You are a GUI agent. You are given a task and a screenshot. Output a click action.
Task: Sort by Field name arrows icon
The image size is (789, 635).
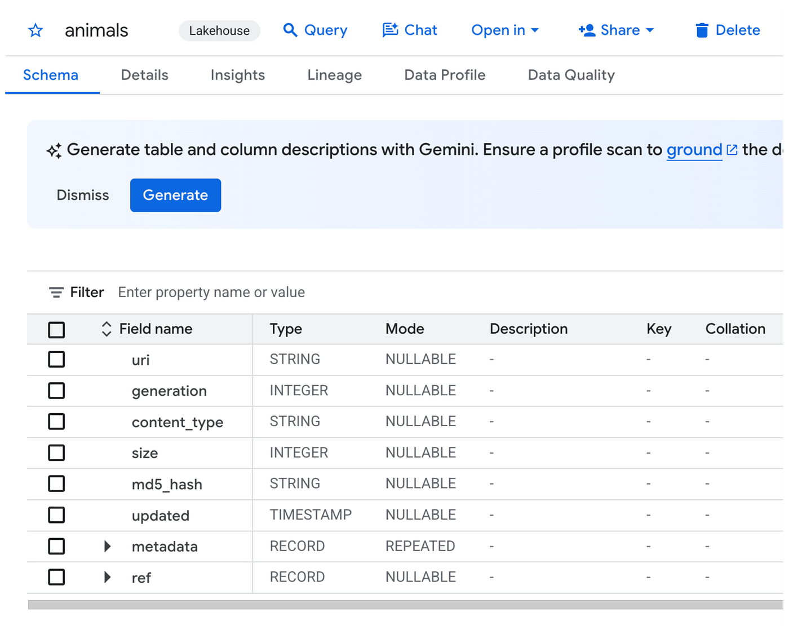pos(107,329)
